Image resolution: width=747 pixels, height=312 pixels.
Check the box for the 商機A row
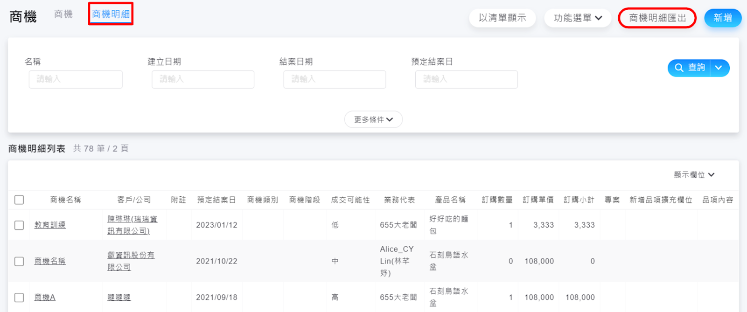tap(19, 298)
